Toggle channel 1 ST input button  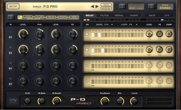coord(10,37)
